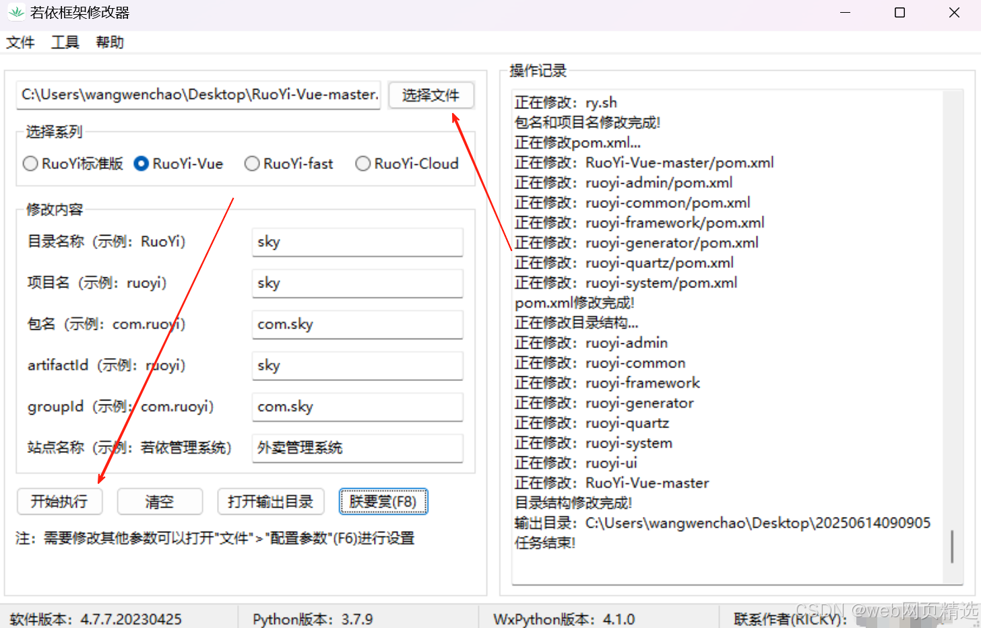Screen dimensions: 981x628
Task: Click log line 正在修改: ruoyi-ui
Action: (x=576, y=463)
